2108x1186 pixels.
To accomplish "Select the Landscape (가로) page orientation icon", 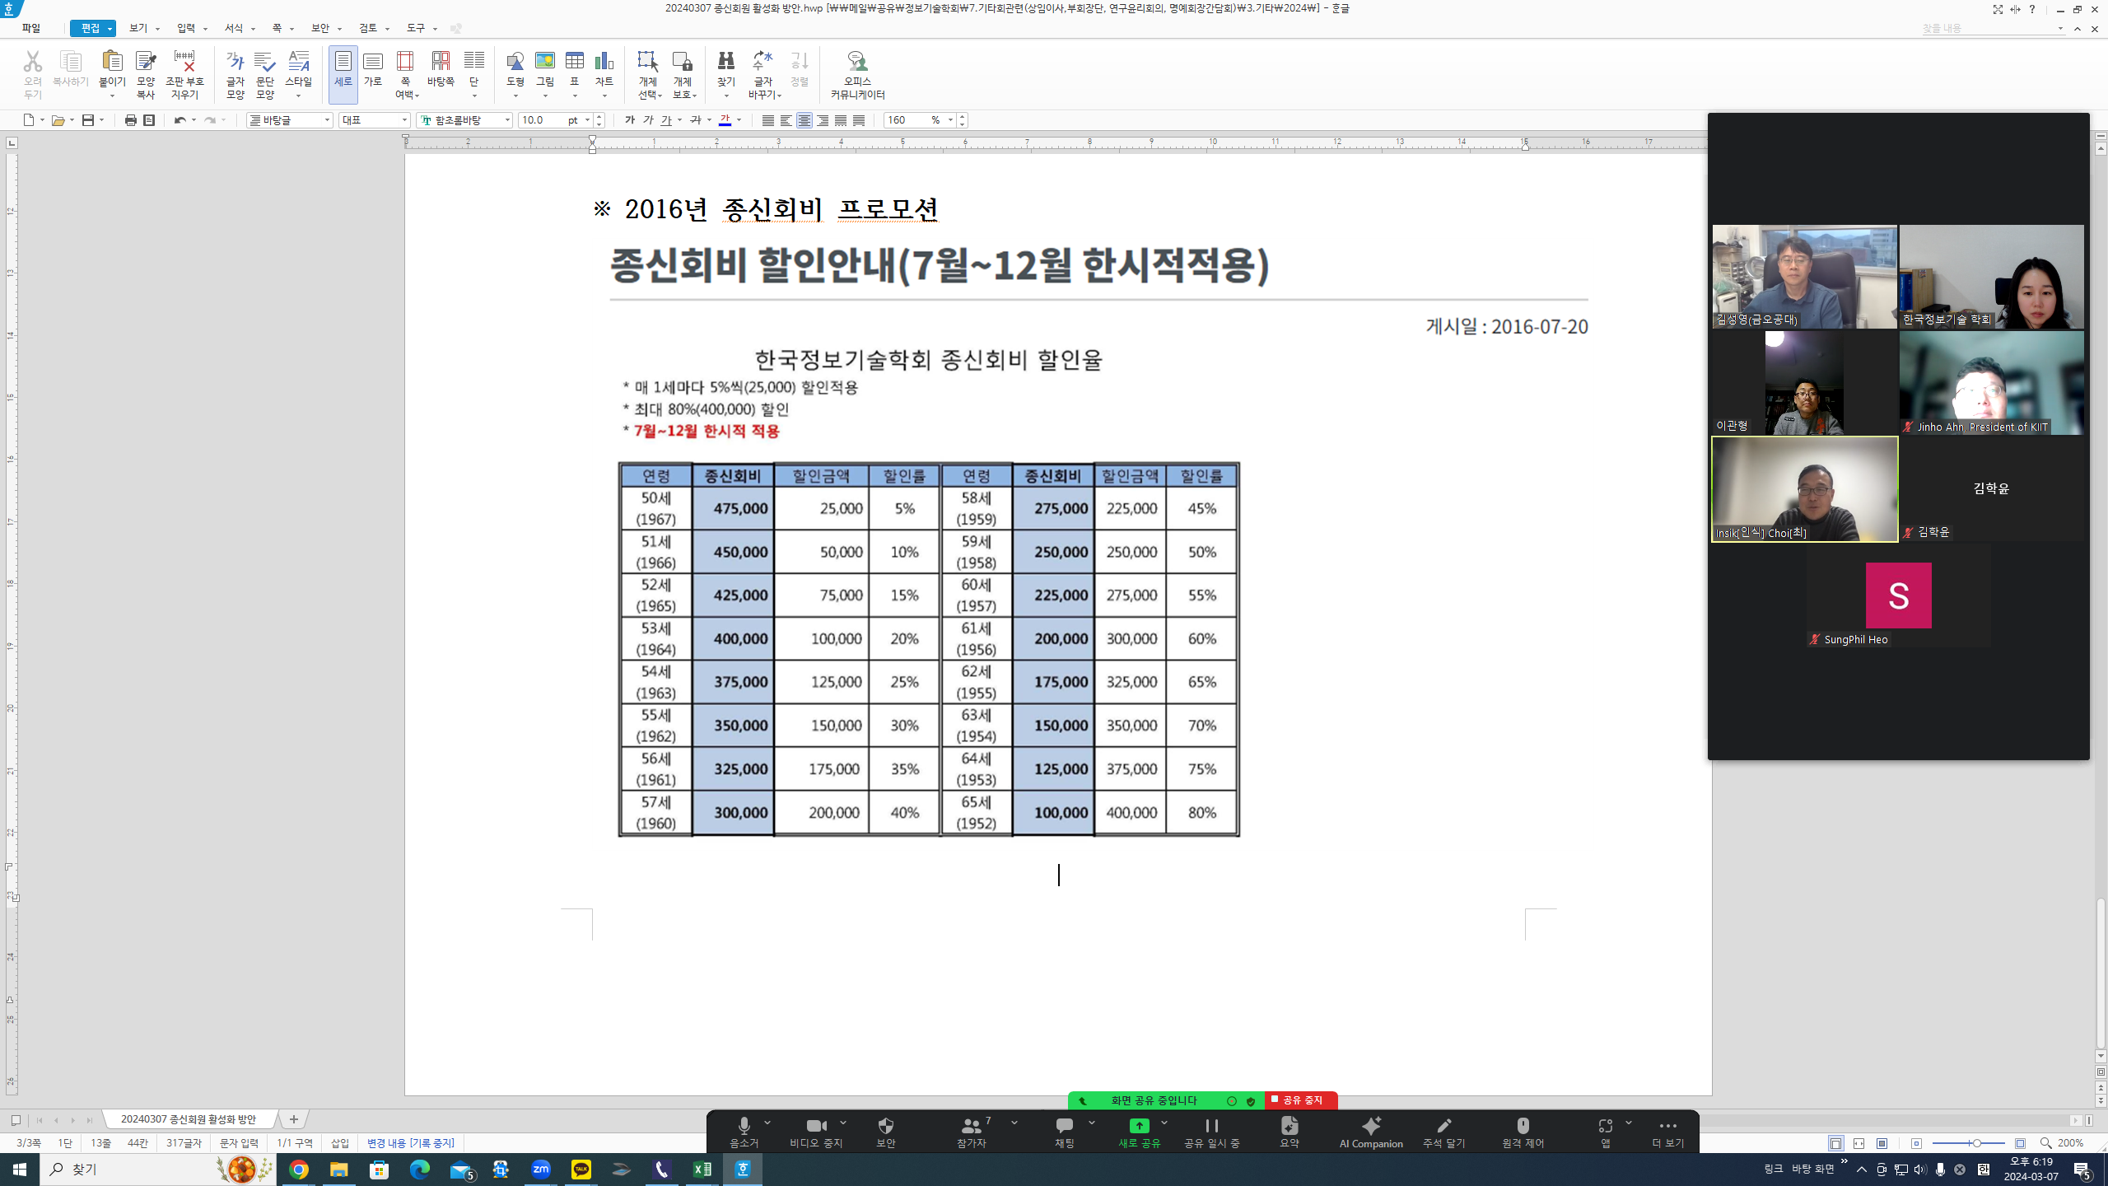I will pyautogui.click(x=373, y=61).
